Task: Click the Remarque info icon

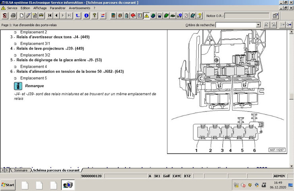Action: [x=18, y=86]
